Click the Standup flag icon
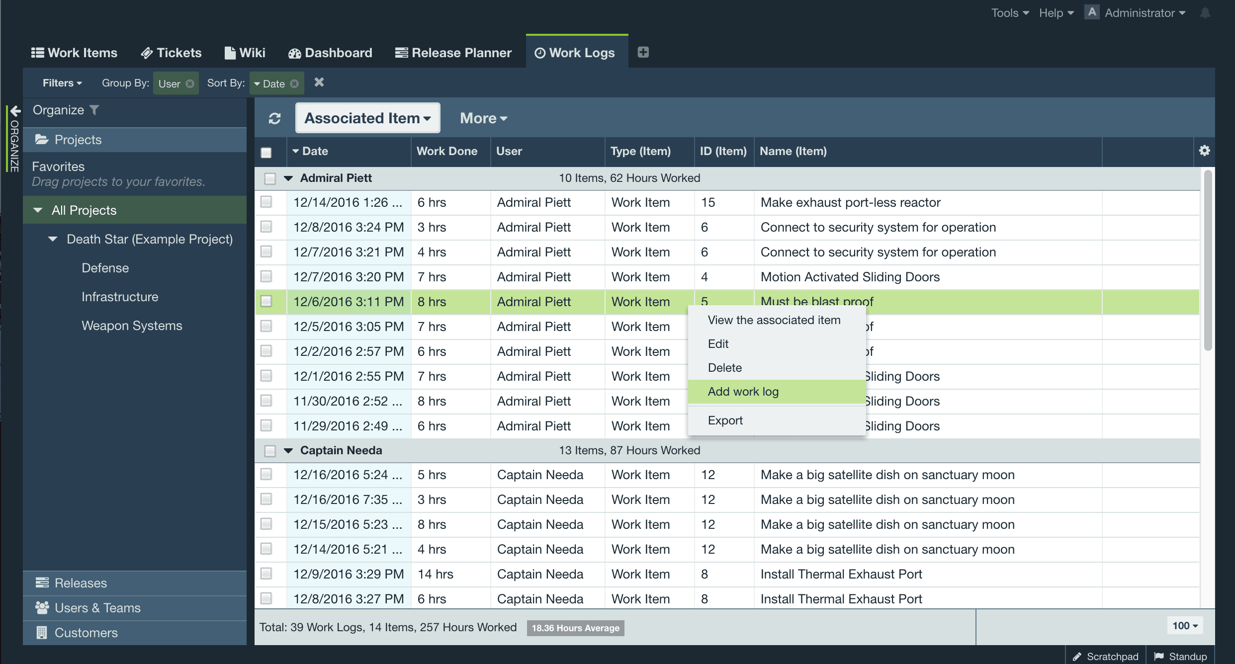The image size is (1235, 664). [1159, 656]
